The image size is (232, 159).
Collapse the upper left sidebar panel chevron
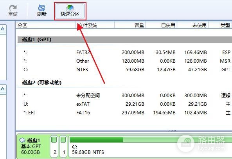(2, 29)
